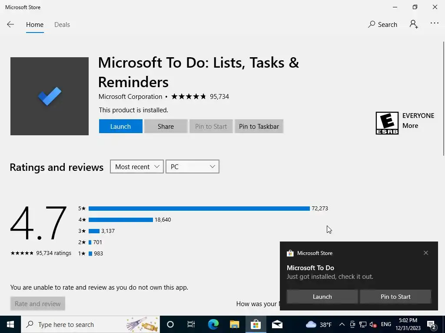Open the weather widget showing 38°F
445x333 pixels.
pos(319,324)
